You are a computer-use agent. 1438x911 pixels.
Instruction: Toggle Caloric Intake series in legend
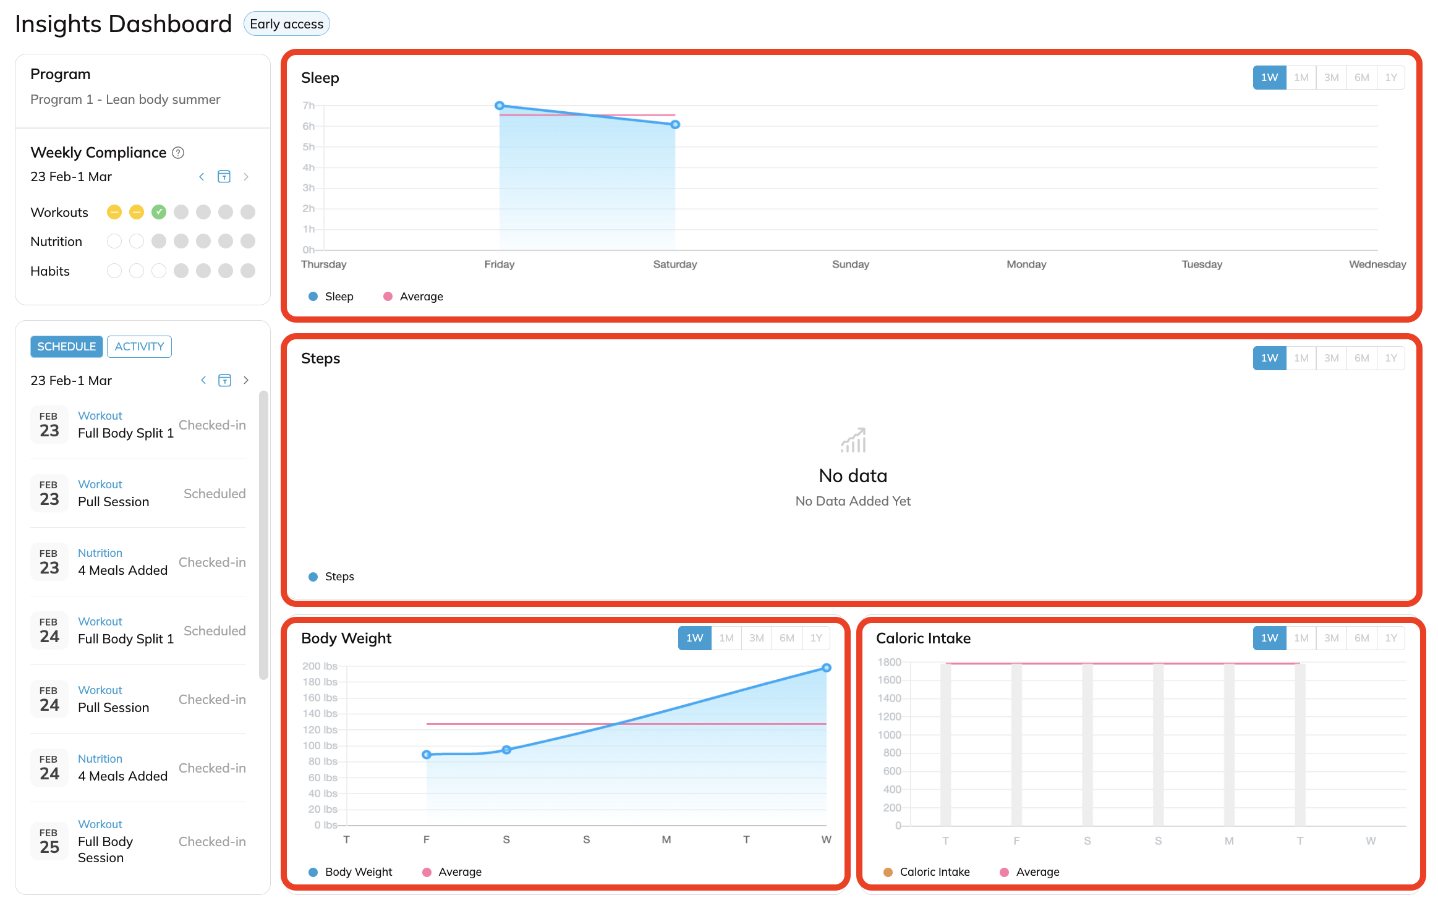pyautogui.click(x=927, y=872)
